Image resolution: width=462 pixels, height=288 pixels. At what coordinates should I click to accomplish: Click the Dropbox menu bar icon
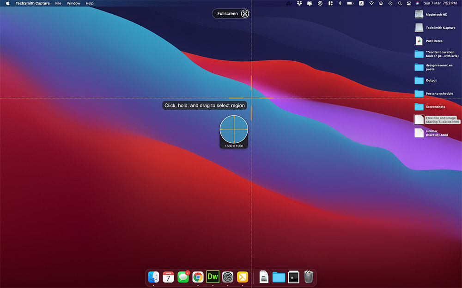(x=299, y=3)
